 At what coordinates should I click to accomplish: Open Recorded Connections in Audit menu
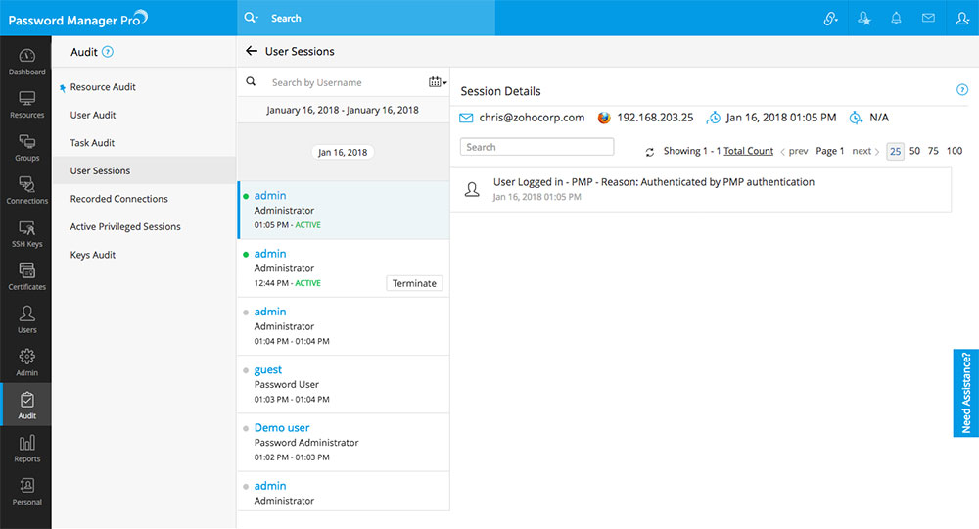(x=118, y=199)
